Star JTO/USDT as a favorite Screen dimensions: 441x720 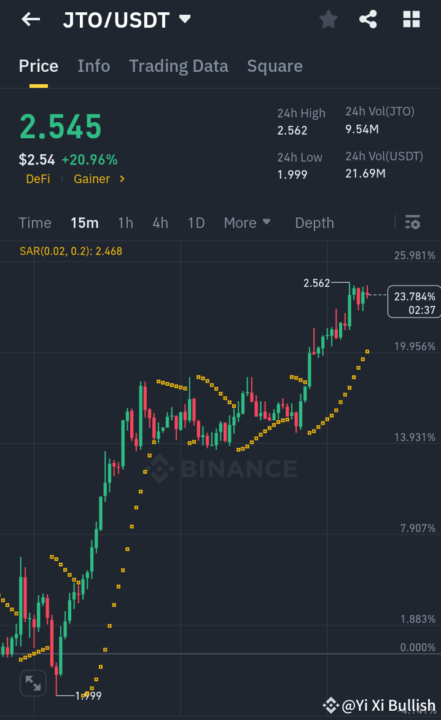(328, 19)
